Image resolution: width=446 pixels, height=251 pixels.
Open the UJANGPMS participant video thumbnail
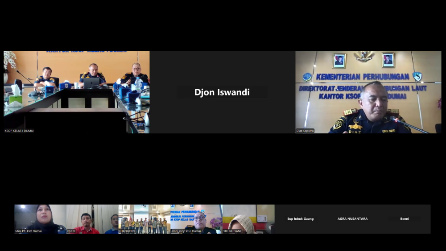(145, 219)
